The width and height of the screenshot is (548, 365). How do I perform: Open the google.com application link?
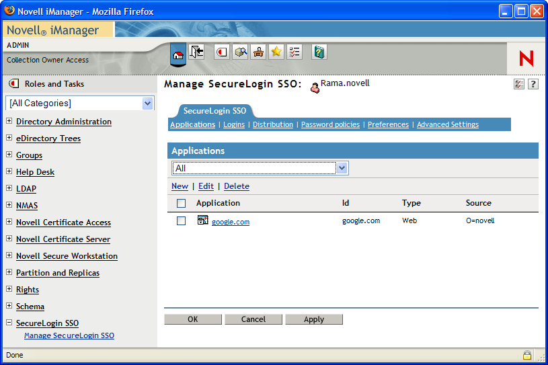[x=231, y=222]
